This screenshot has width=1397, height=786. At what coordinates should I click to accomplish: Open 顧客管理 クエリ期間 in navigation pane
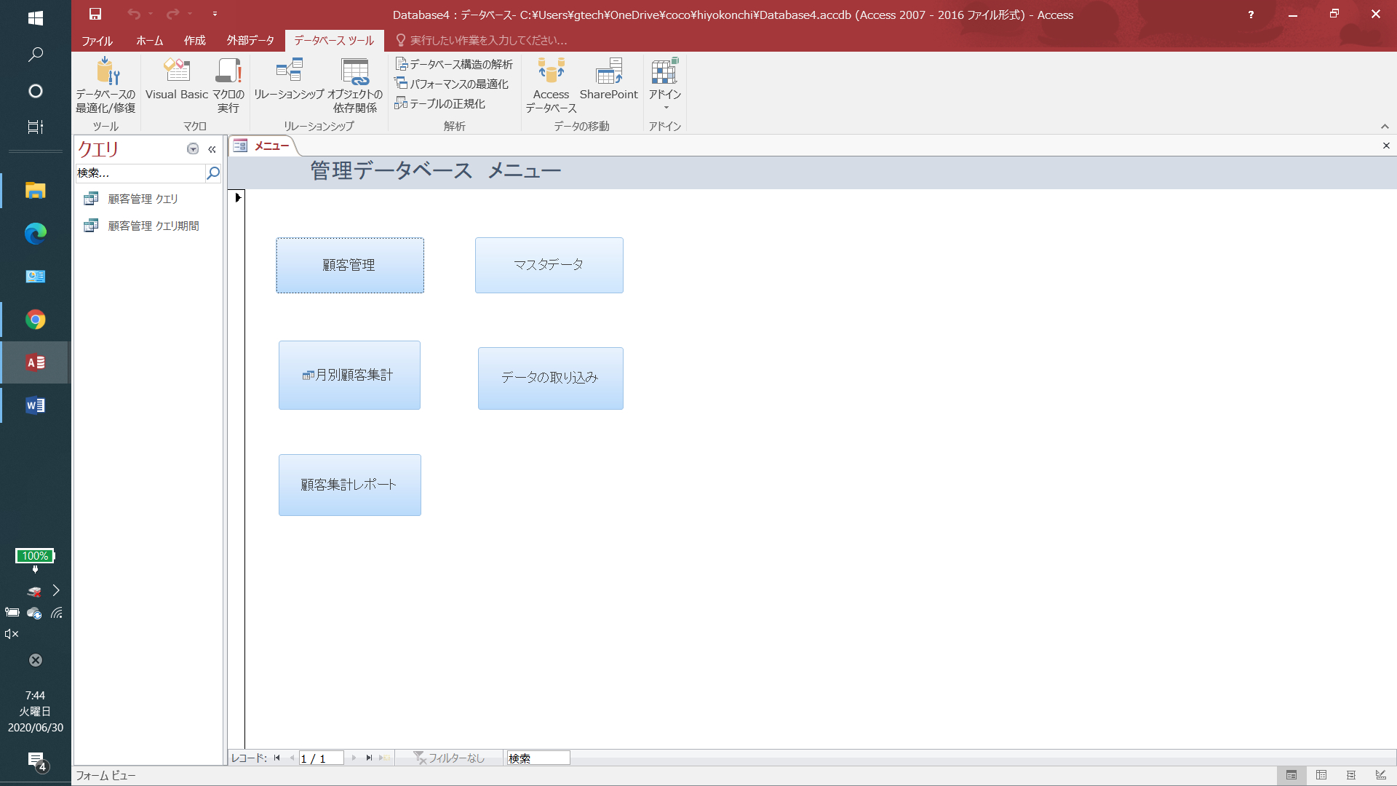(x=154, y=226)
